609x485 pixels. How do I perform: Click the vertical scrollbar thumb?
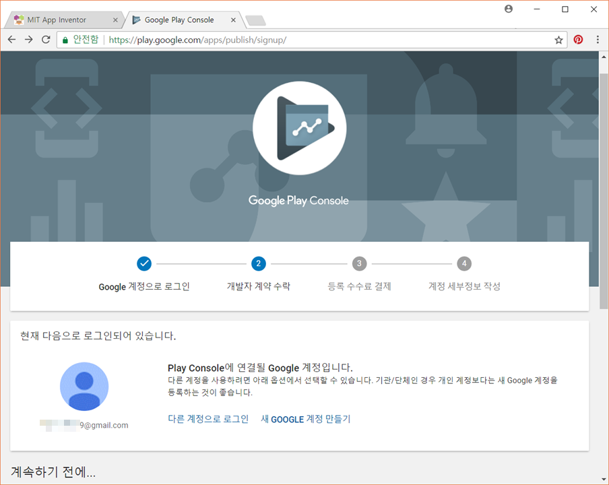[x=604, y=191]
